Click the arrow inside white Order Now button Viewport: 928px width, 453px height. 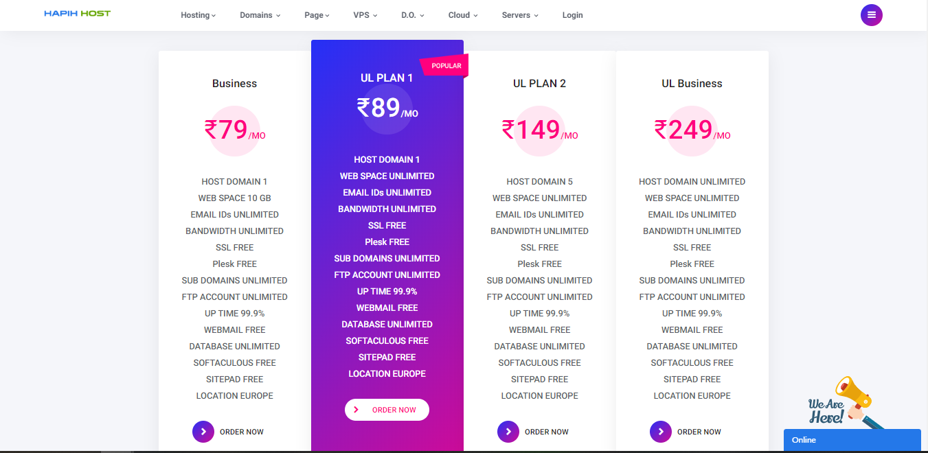[356, 410]
